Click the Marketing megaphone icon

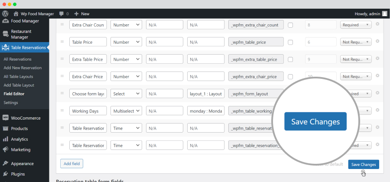(x=5, y=149)
